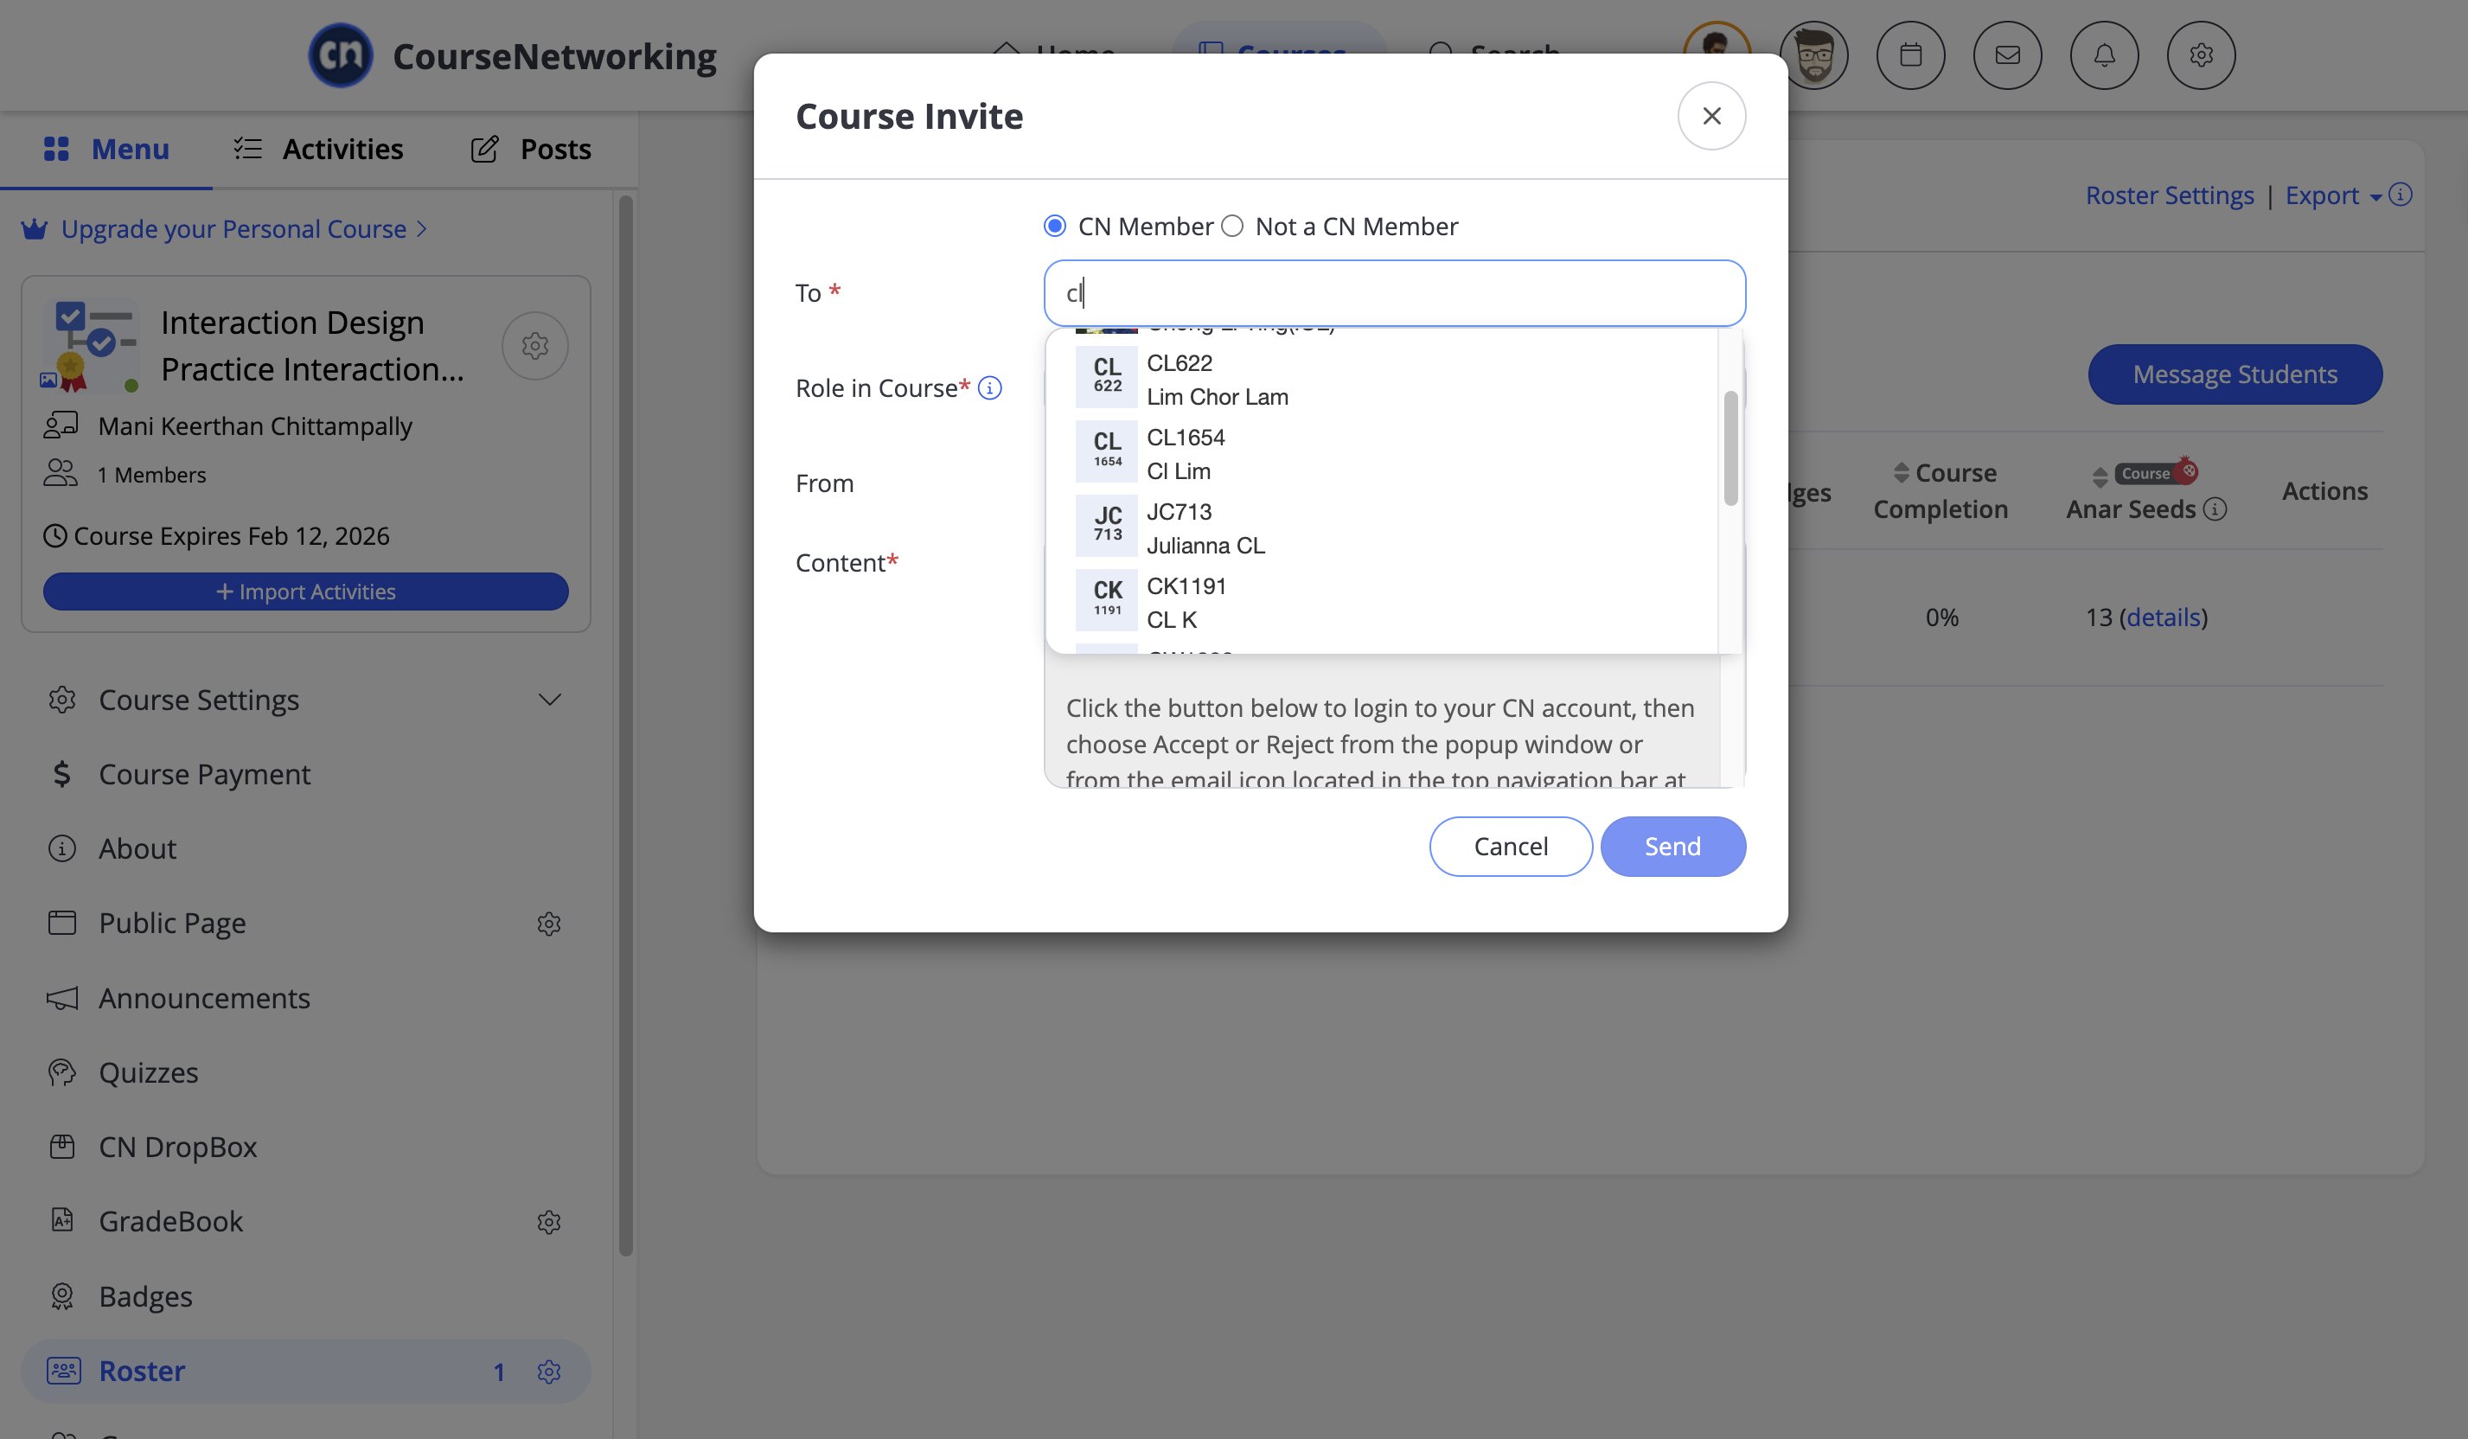This screenshot has width=2468, height=1439.
Task: Show Role in Course info tooltip
Action: pyautogui.click(x=990, y=388)
